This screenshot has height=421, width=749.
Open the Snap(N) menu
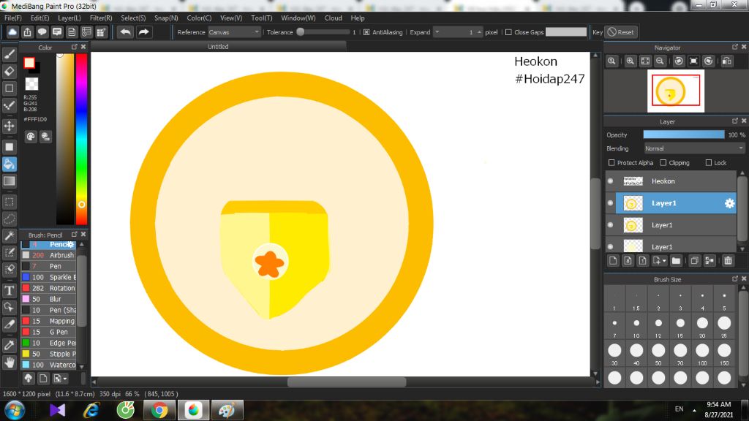pos(166,18)
